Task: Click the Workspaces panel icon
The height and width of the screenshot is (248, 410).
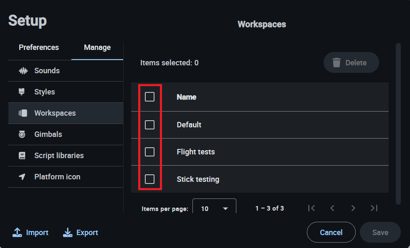Action: pyautogui.click(x=23, y=113)
